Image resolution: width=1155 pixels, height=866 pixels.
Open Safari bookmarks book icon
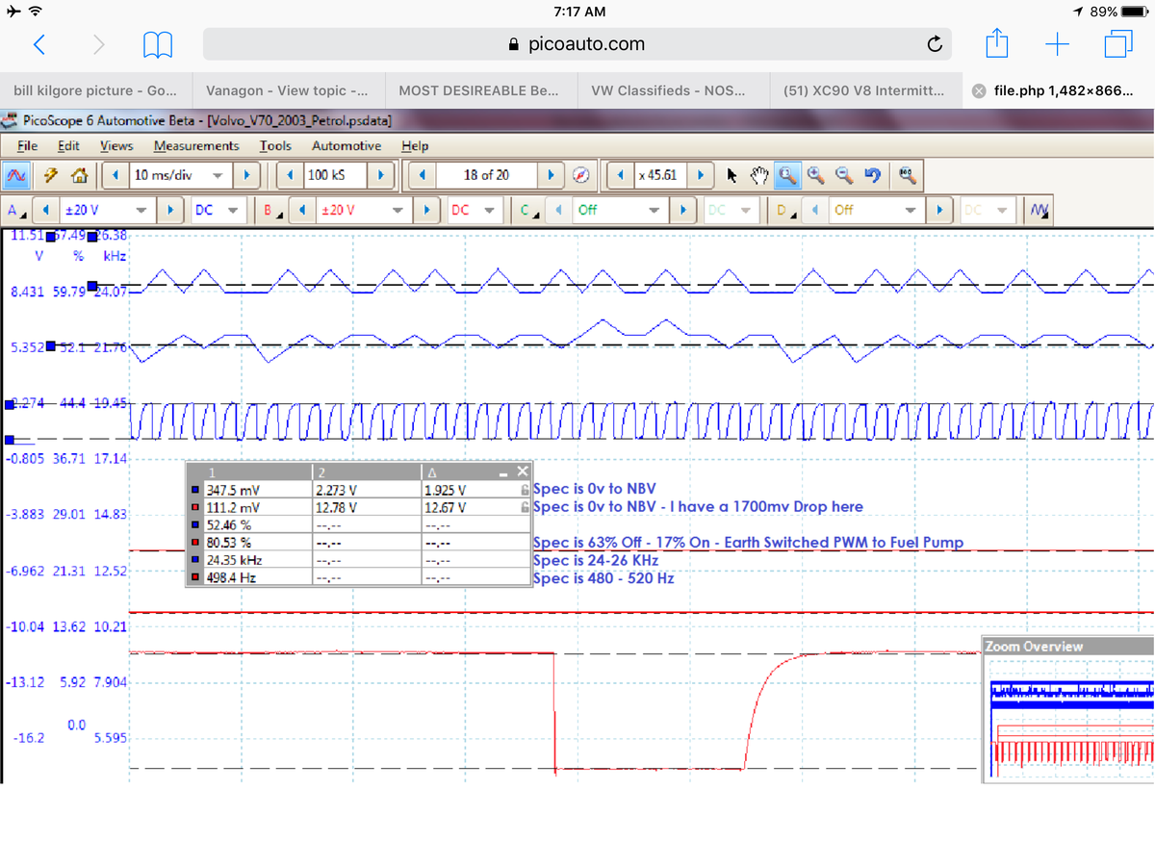[x=158, y=44]
